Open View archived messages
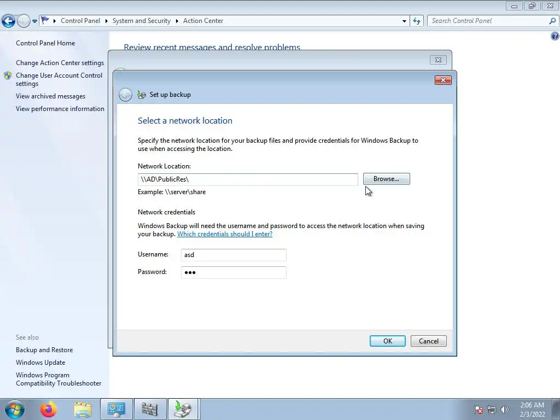Image resolution: width=560 pixels, height=420 pixels. pos(51,96)
